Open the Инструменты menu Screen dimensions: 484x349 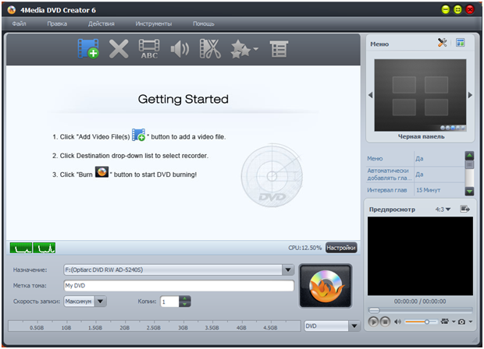click(154, 23)
